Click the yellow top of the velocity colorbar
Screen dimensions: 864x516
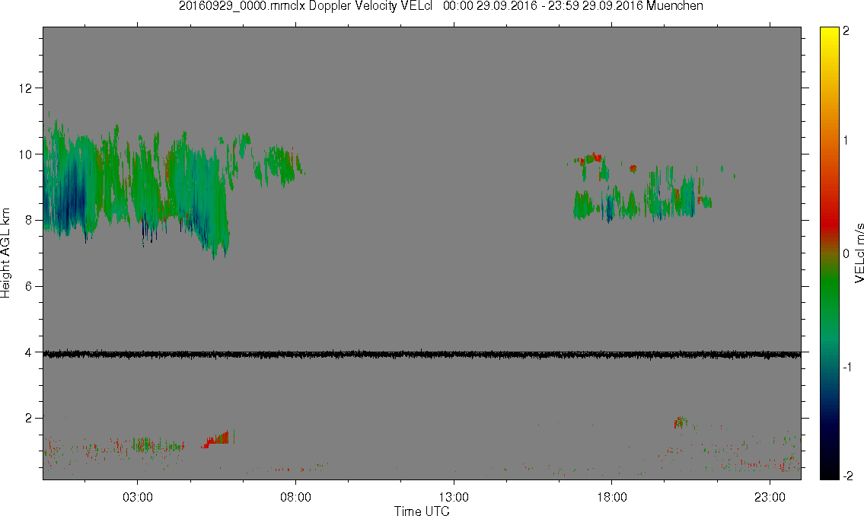(829, 36)
